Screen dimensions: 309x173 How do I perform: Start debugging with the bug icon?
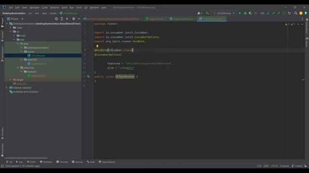pos(245,13)
